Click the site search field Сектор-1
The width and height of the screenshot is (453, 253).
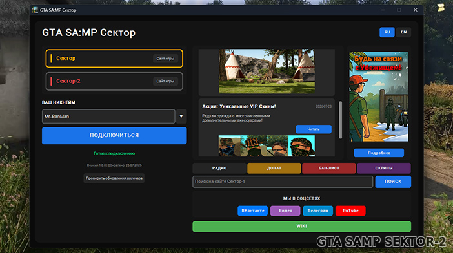283,182
